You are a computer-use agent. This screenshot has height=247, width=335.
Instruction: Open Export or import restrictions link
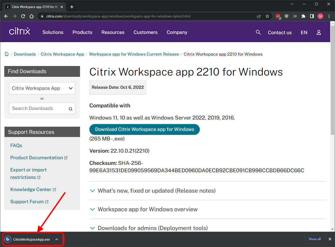coord(28,174)
